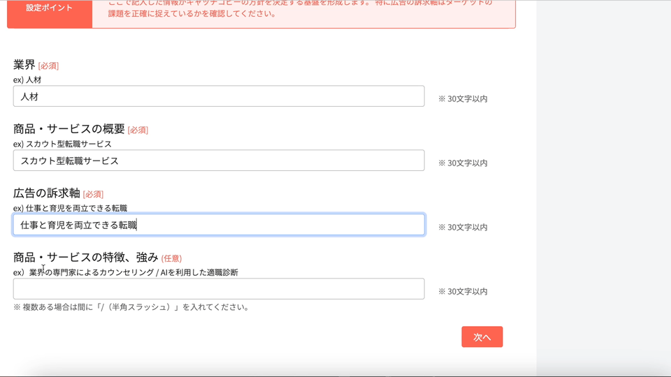Click the red 設定ポイント badge
671x377 pixels.
point(49,10)
